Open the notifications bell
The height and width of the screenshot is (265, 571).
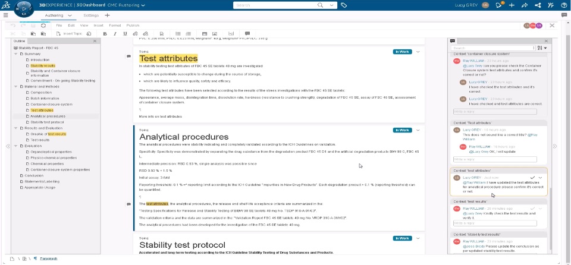tap(499, 5)
